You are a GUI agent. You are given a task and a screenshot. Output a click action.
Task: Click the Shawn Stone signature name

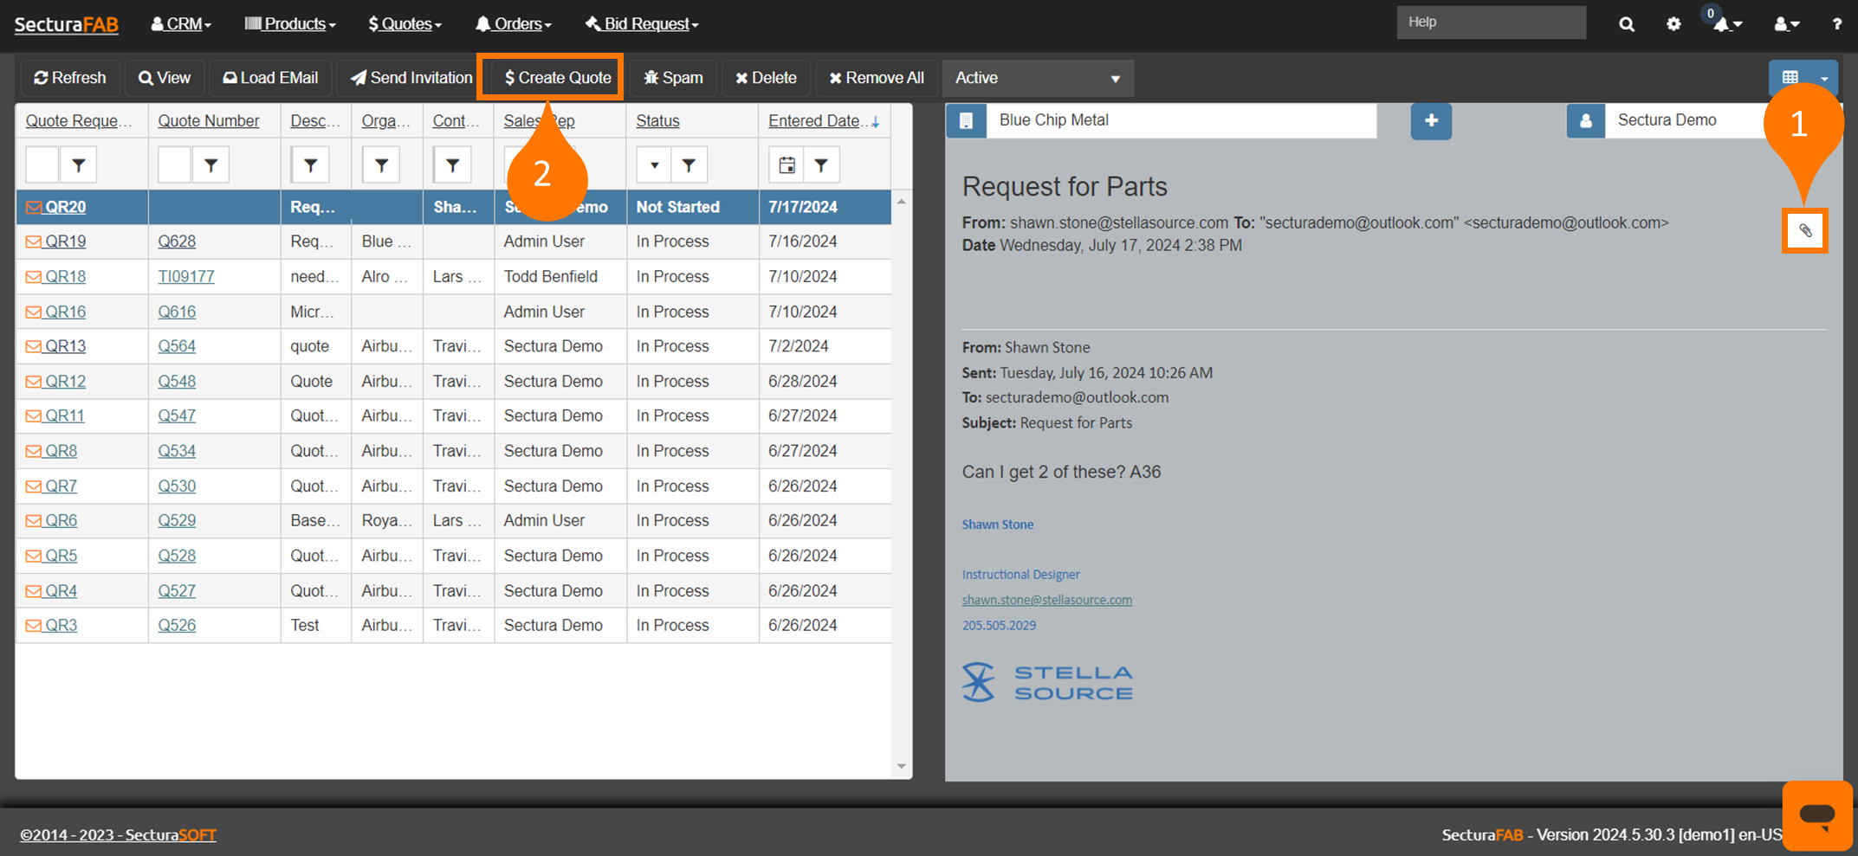997,525
